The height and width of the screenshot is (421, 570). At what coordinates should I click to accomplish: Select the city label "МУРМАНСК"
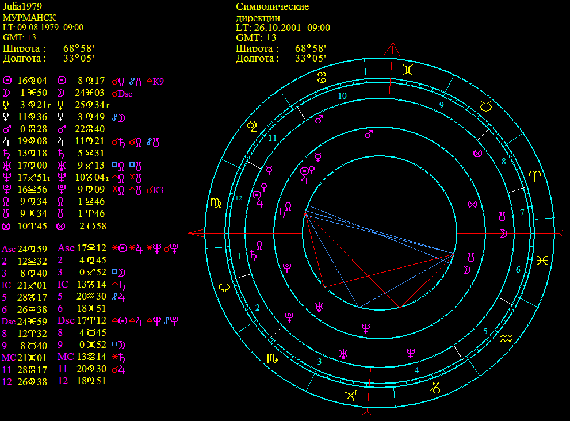pos(29,17)
